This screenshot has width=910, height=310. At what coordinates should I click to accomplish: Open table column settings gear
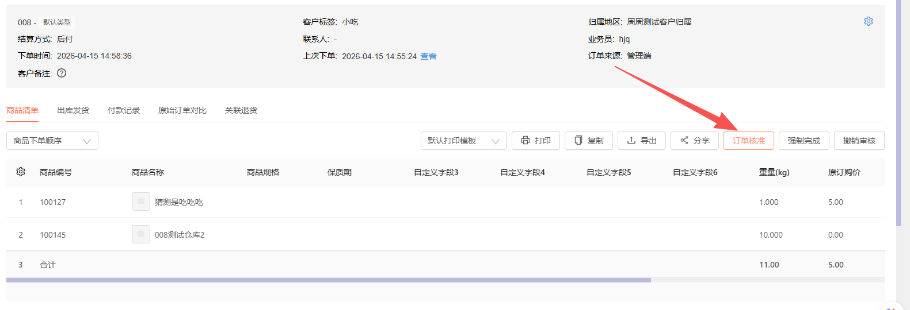click(x=21, y=172)
